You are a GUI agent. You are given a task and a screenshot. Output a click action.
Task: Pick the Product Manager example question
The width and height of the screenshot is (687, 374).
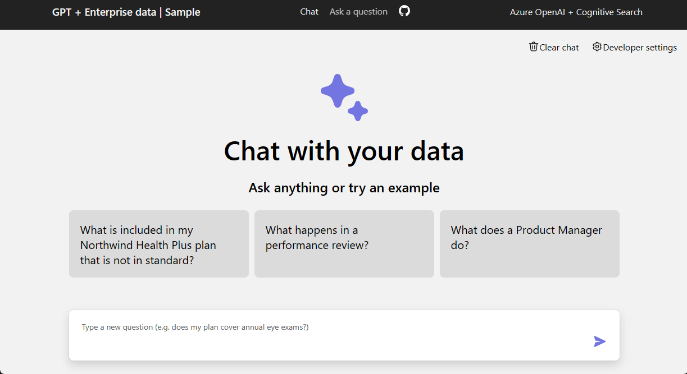tap(529, 244)
